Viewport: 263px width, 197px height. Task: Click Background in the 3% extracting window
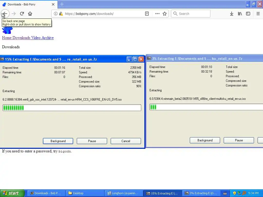[205, 140]
